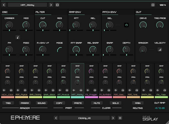Select the SNR_Stick part label
Image resolution: width=169 pixels, height=124 pixels.
(x=49, y=95)
